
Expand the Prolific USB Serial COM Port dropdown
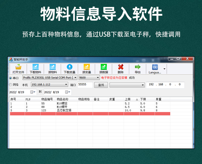(x=75, y=78)
